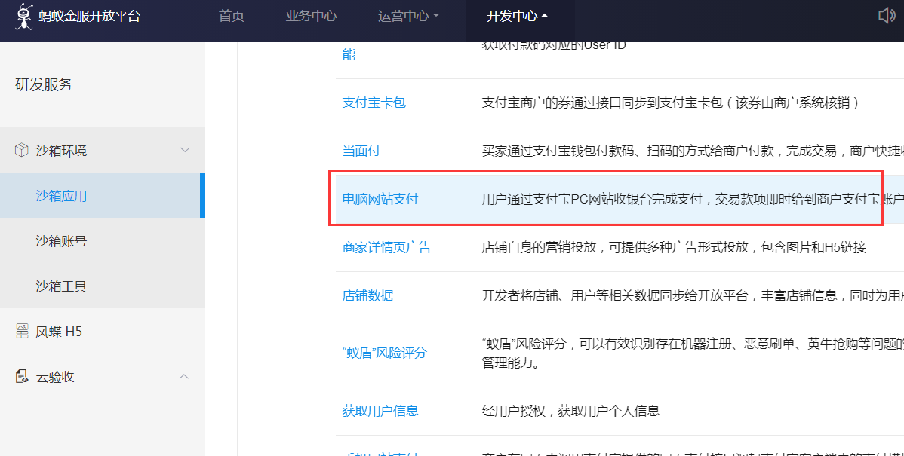Open the 运营中心 dropdown menu
Viewport: 904px width, 456px height.
click(x=409, y=16)
